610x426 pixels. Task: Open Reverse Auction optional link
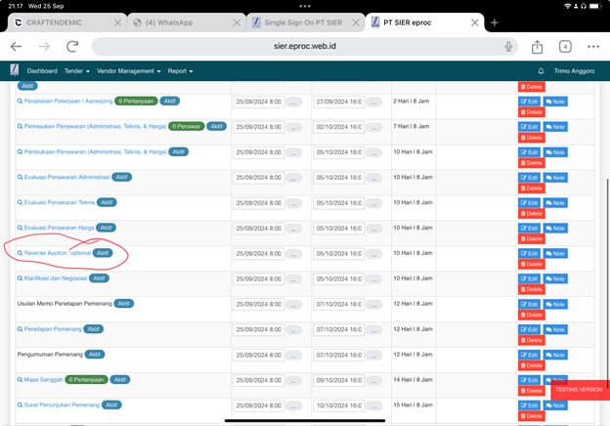[x=57, y=252]
